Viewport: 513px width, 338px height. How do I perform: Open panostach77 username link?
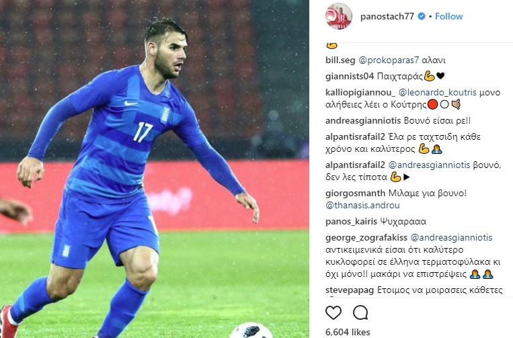click(x=387, y=16)
